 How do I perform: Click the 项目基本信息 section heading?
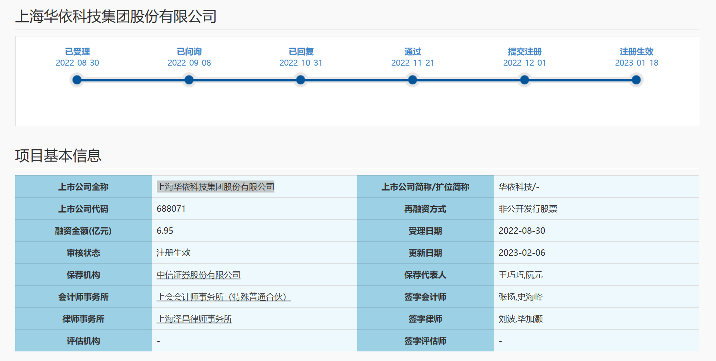tap(58, 156)
